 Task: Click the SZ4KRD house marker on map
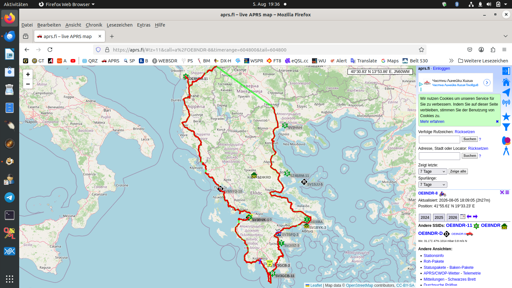coord(254,175)
